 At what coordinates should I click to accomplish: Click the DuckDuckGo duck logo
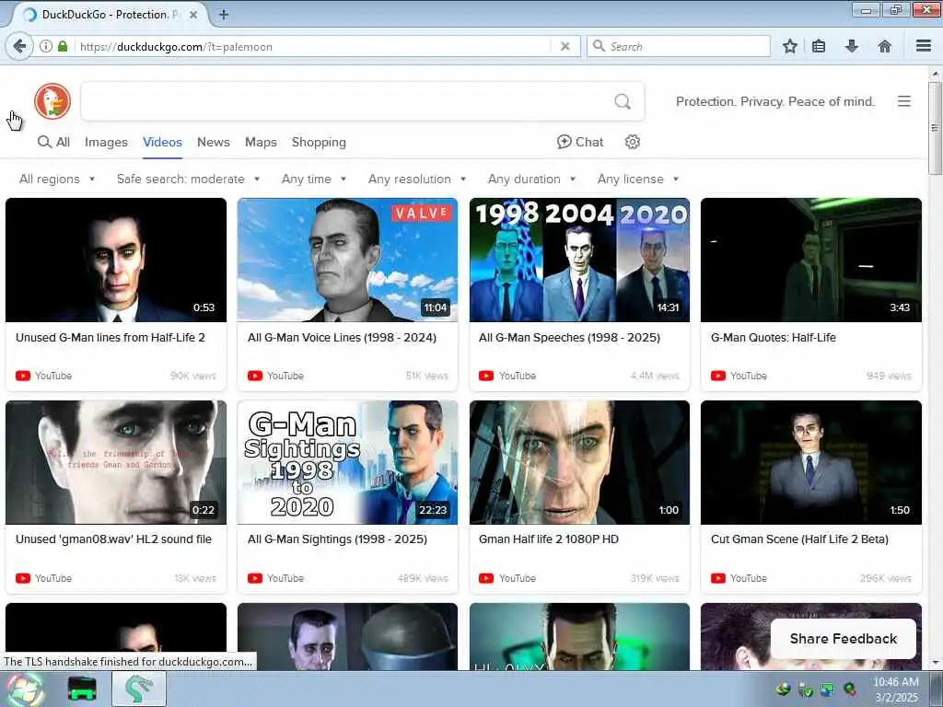(x=52, y=101)
